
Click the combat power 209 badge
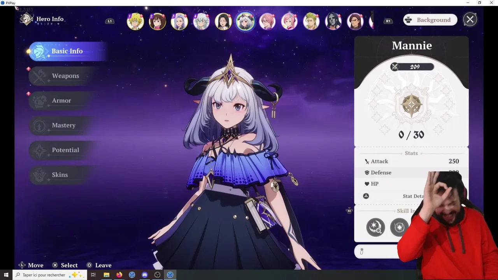412,67
